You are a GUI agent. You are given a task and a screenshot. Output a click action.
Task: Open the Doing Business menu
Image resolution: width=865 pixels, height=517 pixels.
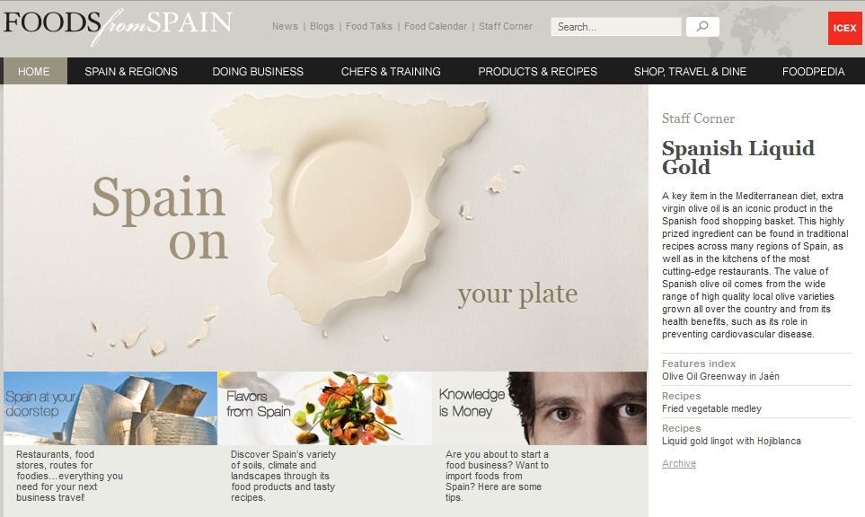(x=258, y=71)
